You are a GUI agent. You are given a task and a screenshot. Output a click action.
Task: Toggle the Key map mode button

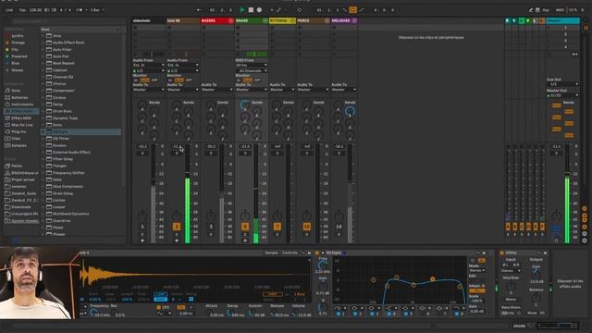click(546, 10)
